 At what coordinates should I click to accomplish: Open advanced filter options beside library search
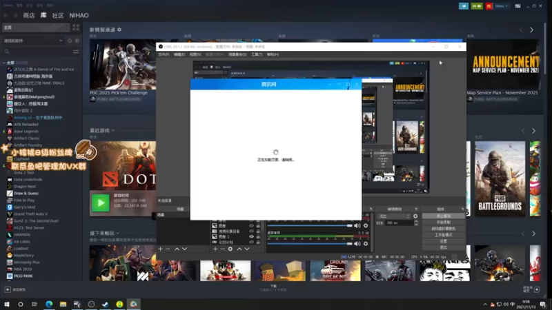[76, 52]
